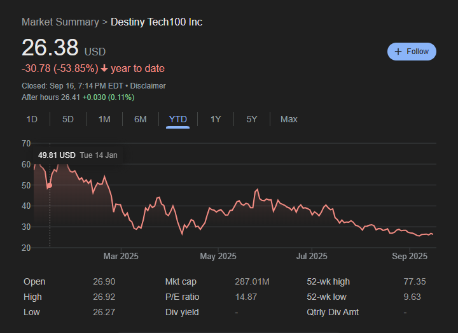The width and height of the screenshot is (458, 333).
Task: Click the After hours 26.41 text
Action: [x=51, y=97]
